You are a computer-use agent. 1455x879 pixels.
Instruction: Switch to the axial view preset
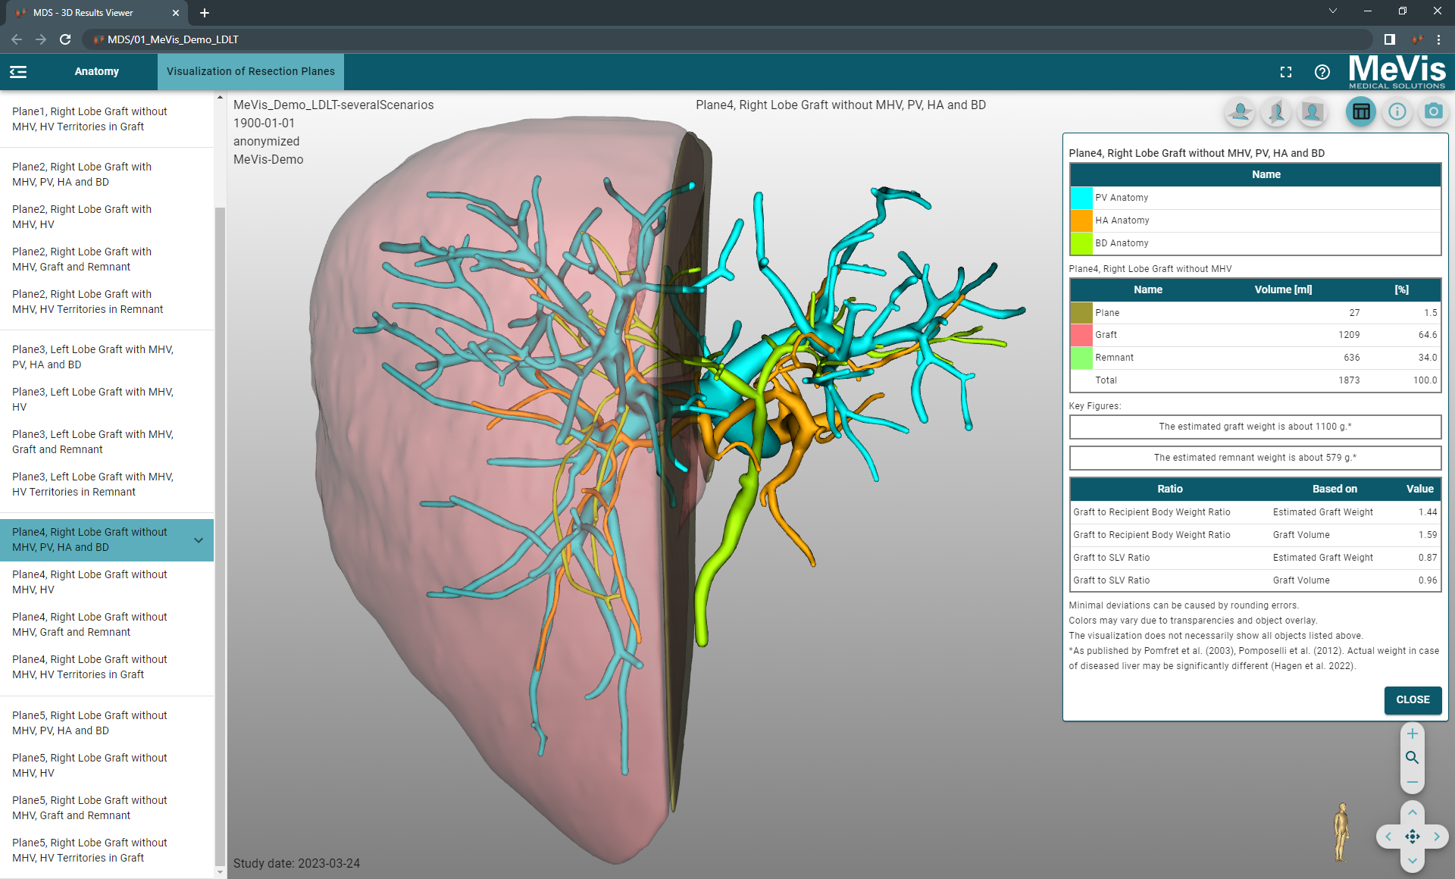[x=1241, y=112]
